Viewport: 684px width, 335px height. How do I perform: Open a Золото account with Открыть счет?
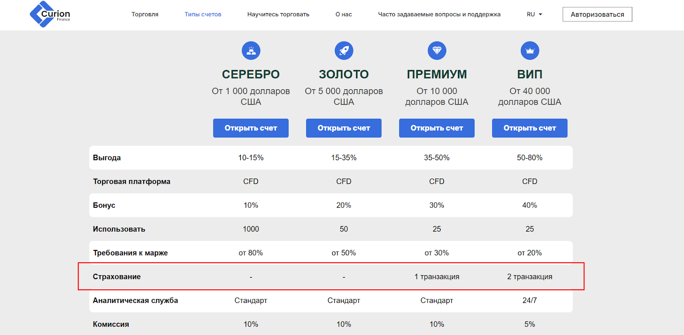pyautogui.click(x=344, y=128)
